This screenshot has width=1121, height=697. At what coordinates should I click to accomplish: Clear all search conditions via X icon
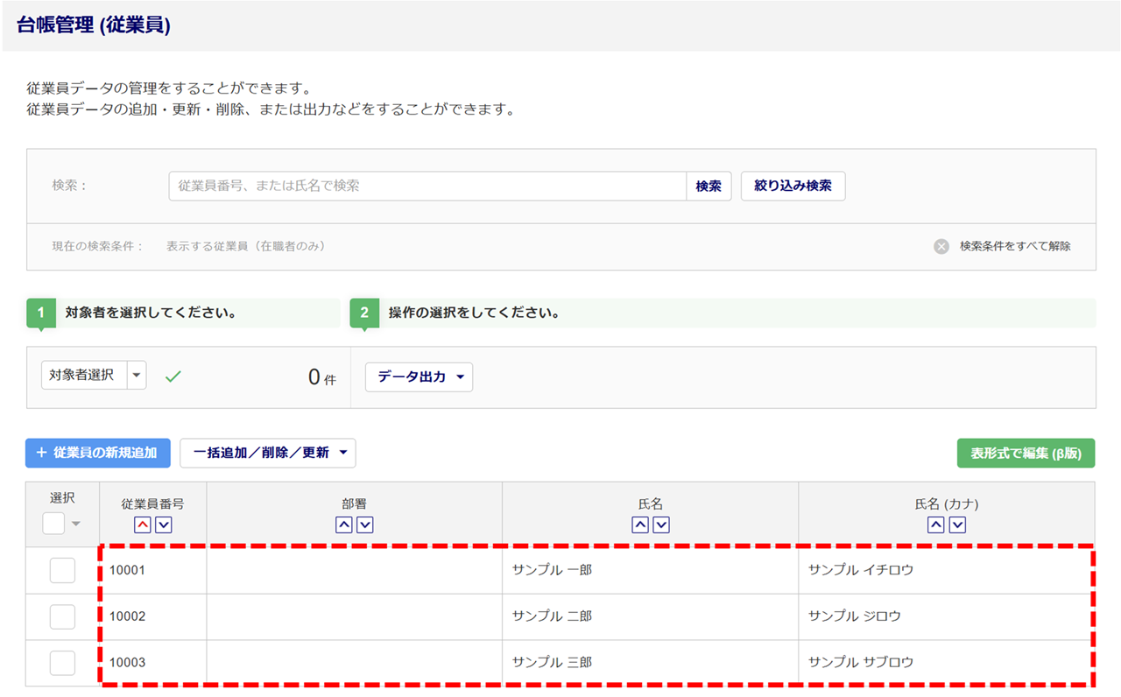(x=941, y=246)
